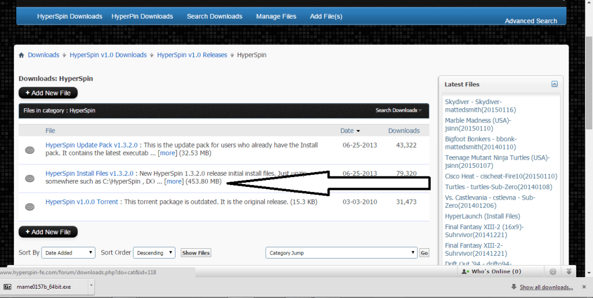The image size is (593, 298).
Task: Click the bottom Add New File button
Action: coord(48,232)
